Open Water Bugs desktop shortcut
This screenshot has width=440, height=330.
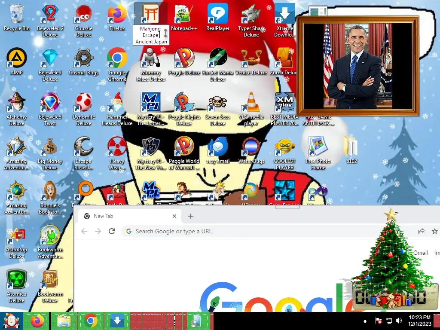[x=251, y=150]
